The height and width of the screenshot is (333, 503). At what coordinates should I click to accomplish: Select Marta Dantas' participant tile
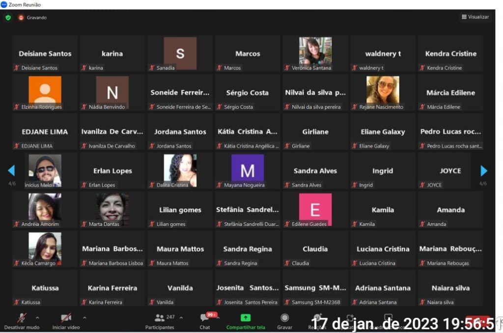tap(112, 207)
